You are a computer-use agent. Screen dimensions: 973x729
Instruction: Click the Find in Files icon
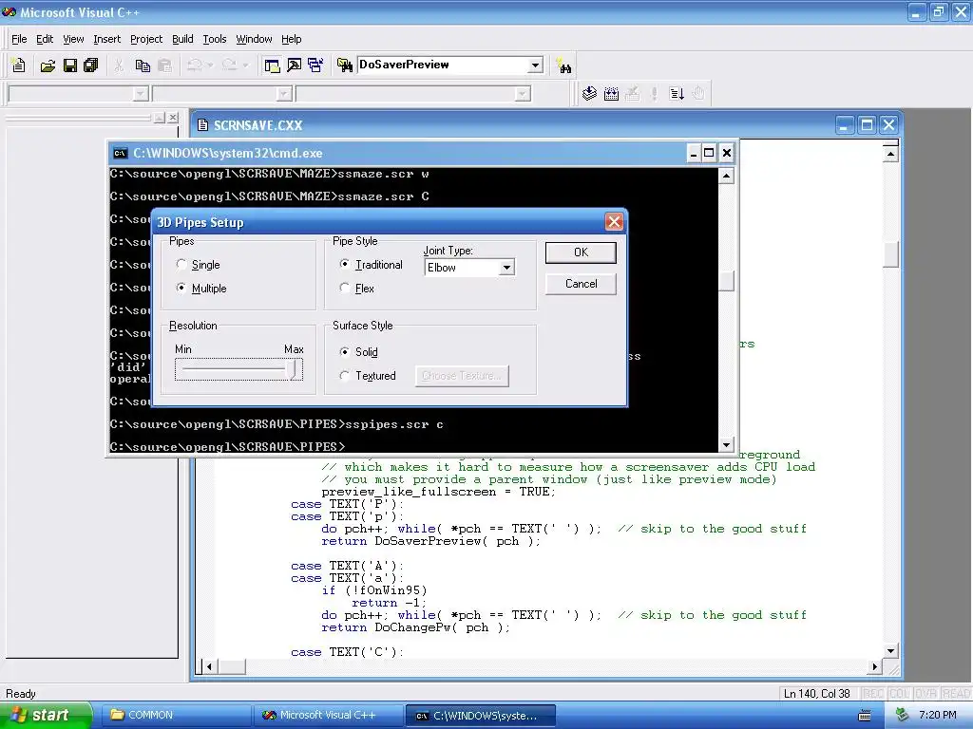pos(344,65)
